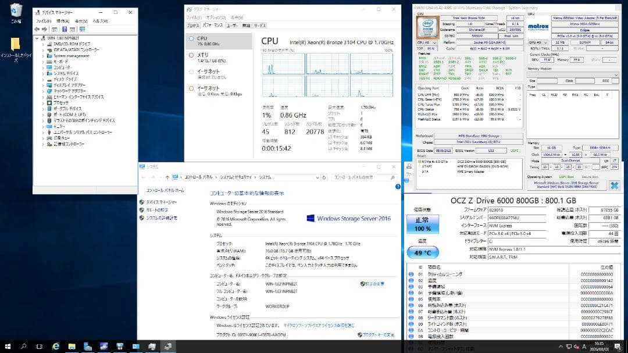Image resolution: width=628 pixels, height=353 pixels.
Task: Launch Internet Explorer from the taskbar
Action: (56, 346)
